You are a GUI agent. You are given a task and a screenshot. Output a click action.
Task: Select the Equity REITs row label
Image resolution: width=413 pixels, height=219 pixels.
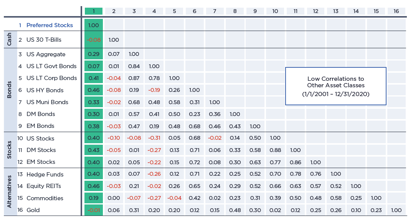[44, 186]
